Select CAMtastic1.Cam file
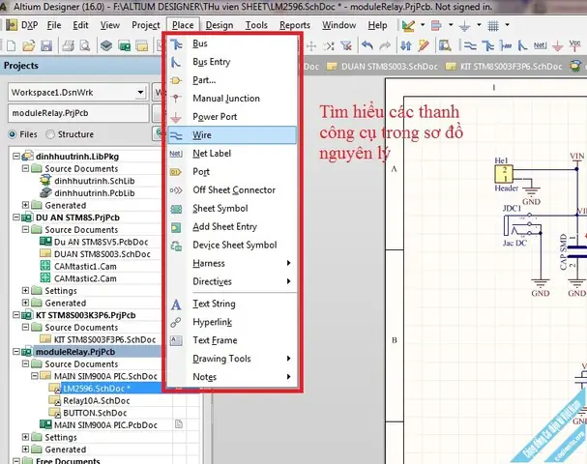Viewport: 587px width, 464px height. click(85, 266)
